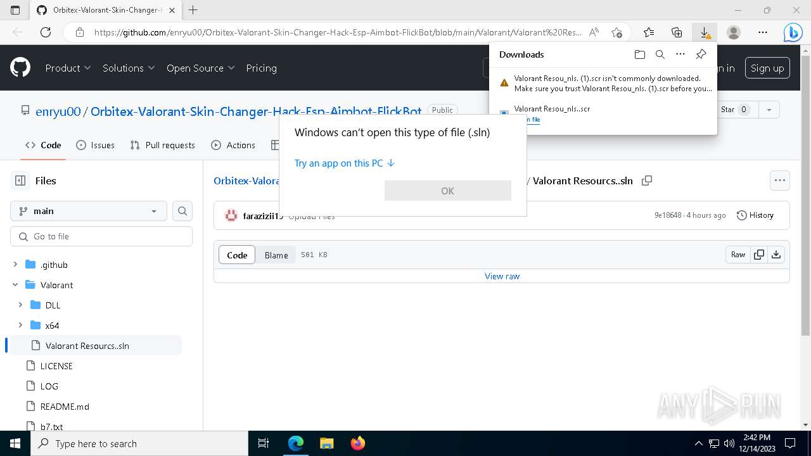
Task: Open Task View on taskbar
Action: tap(264, 443)
